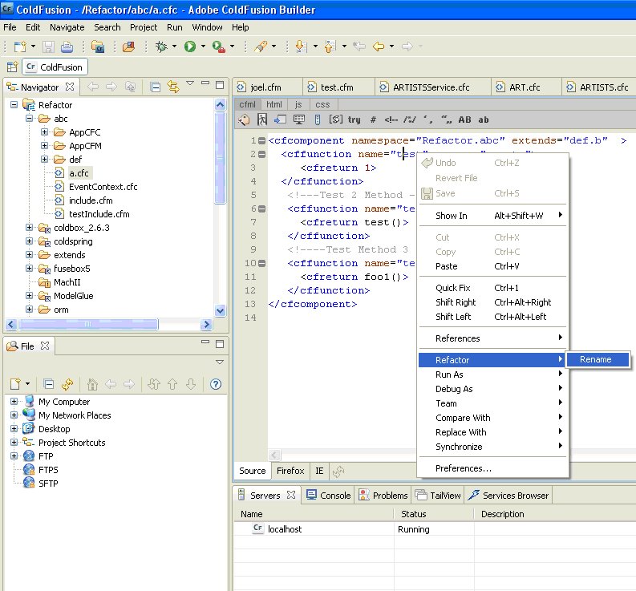Click the Debug bug icon
This screenshot has height=591, width=636.
(161, 47)
